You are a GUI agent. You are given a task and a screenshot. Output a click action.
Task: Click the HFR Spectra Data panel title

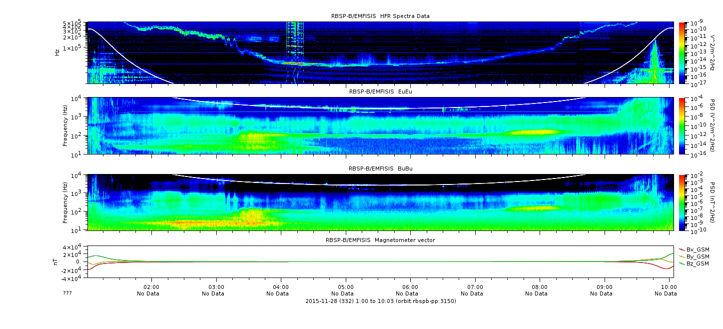pyautogui.click(x=380, y=16)
